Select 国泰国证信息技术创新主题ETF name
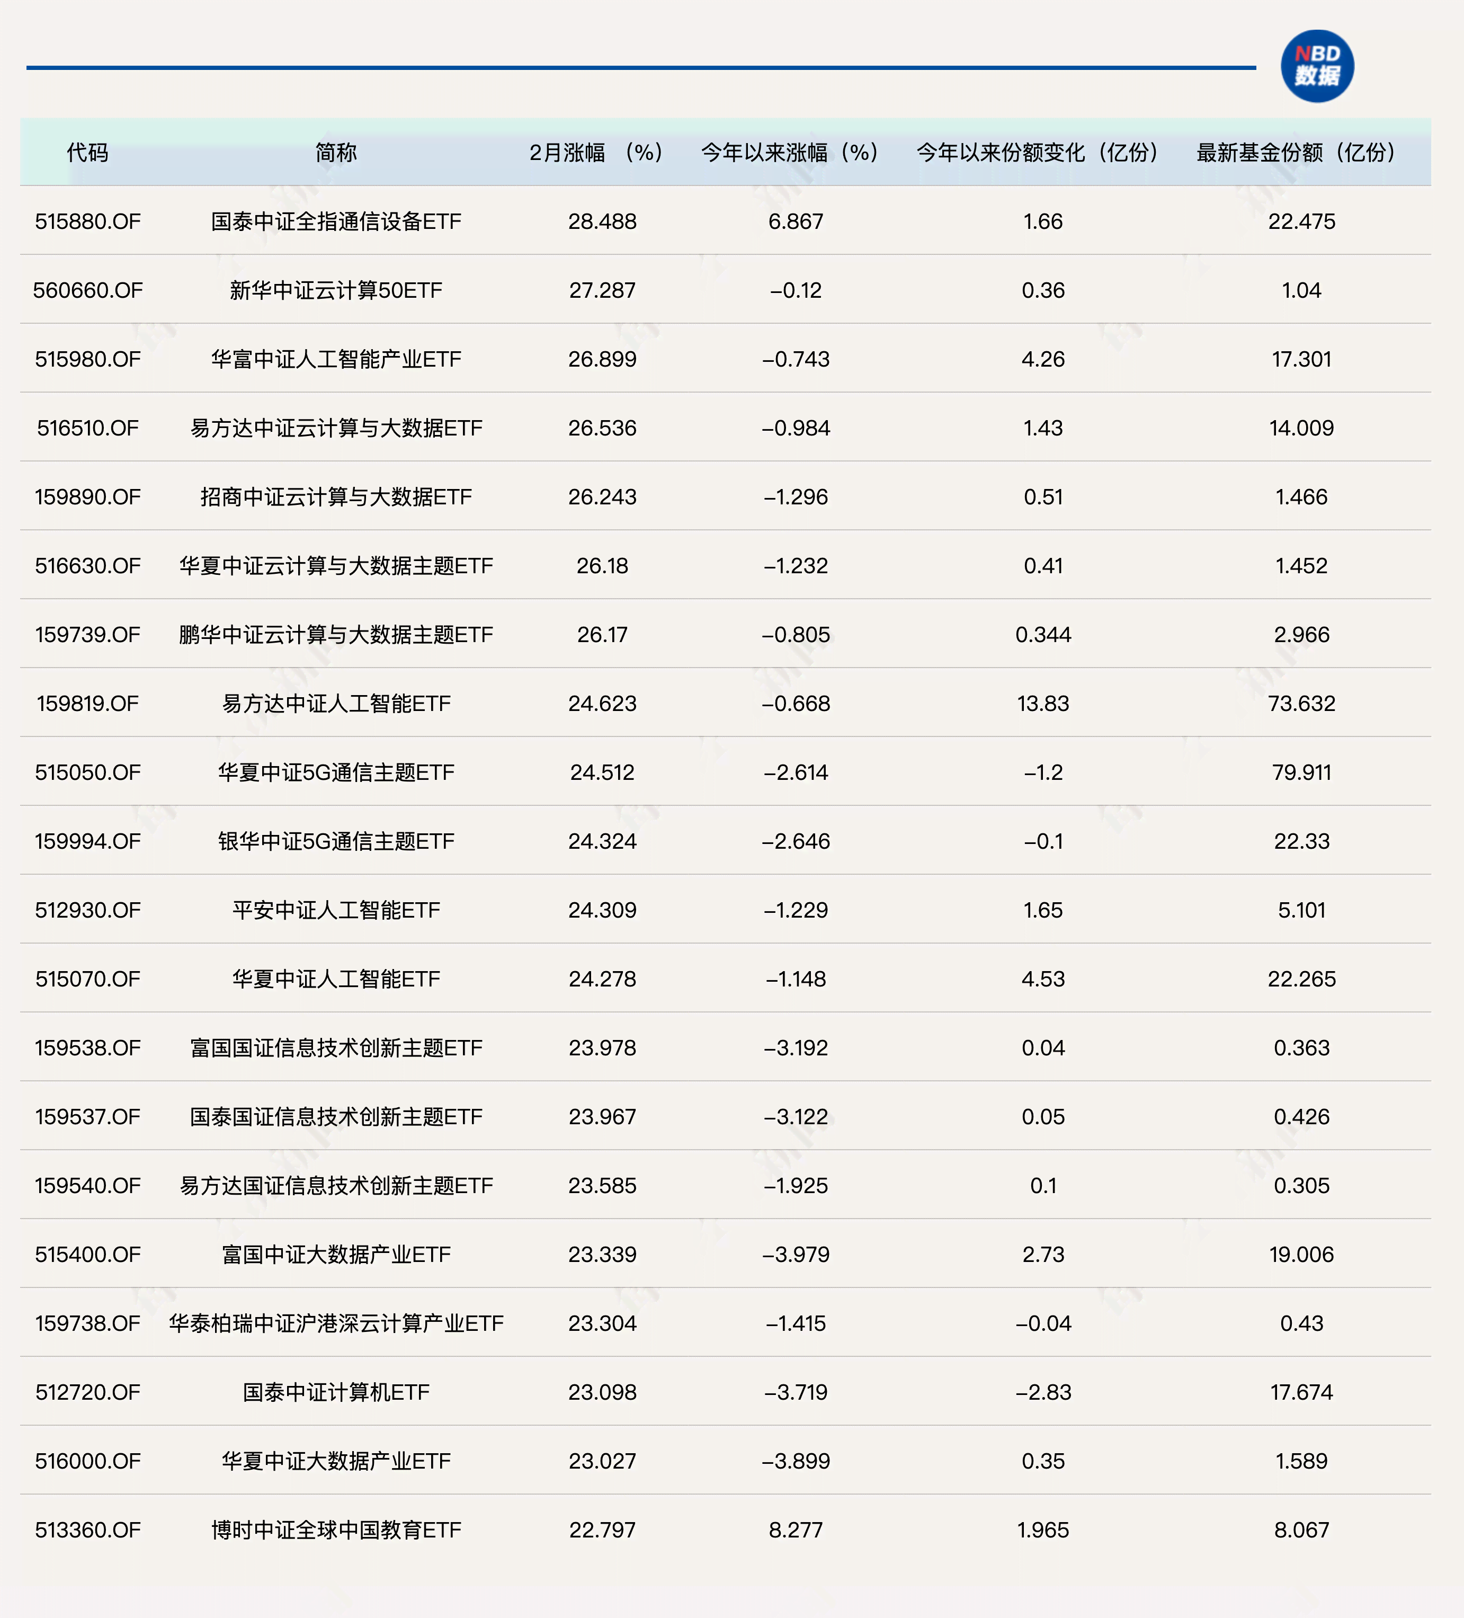 click(x=336, y=1117)
